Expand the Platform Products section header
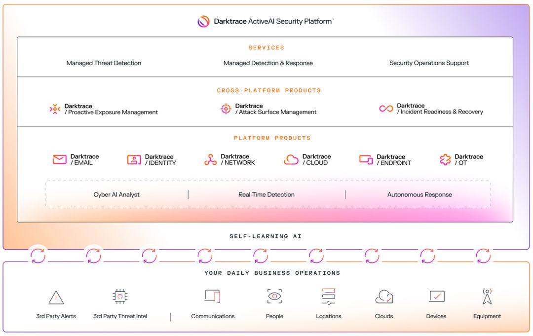 [272, 138]
